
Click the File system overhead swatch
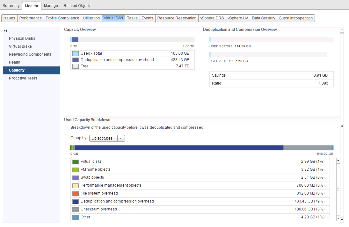point(76,194)
